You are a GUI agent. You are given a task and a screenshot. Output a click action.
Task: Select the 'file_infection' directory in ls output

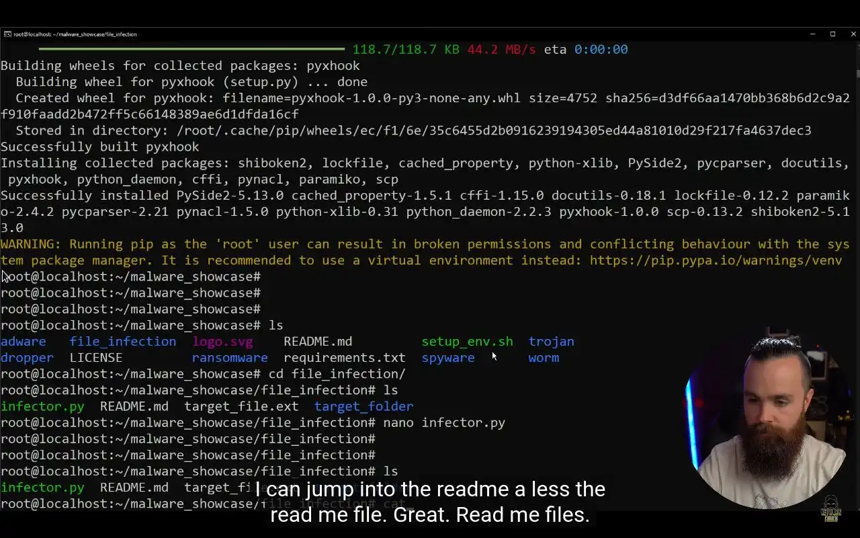[123, 342]
